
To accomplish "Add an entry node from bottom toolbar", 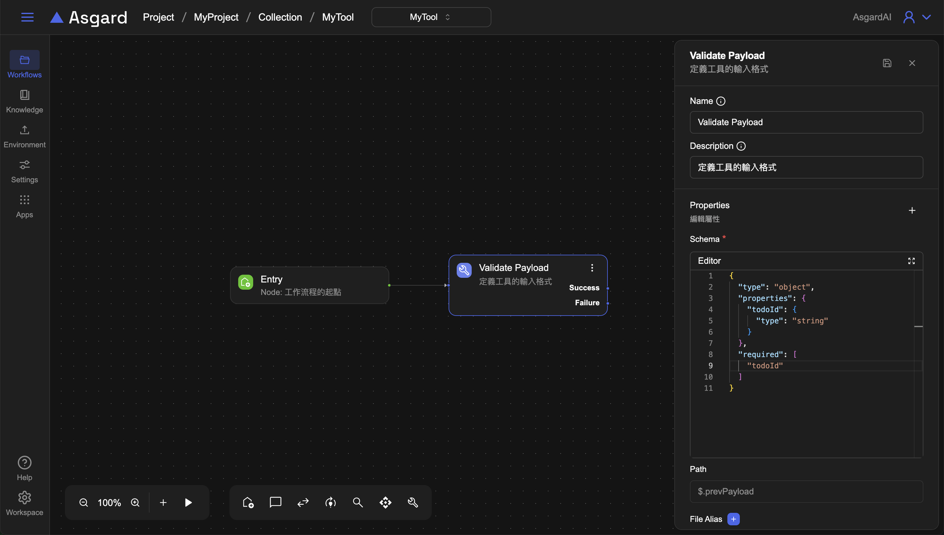I will pos(248,502).
